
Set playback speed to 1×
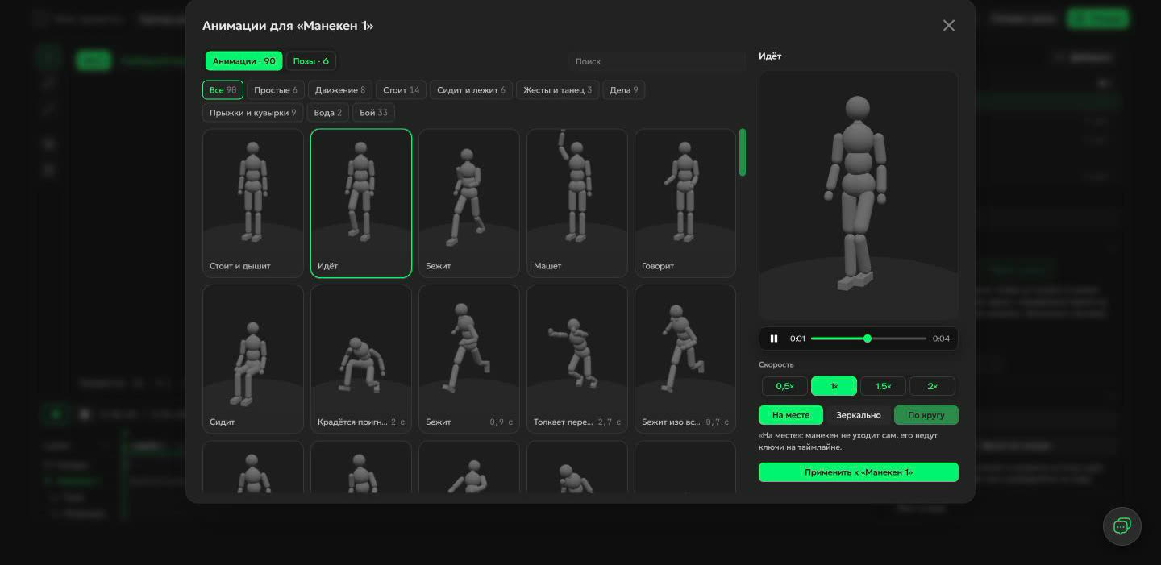(x=834, y=386)
